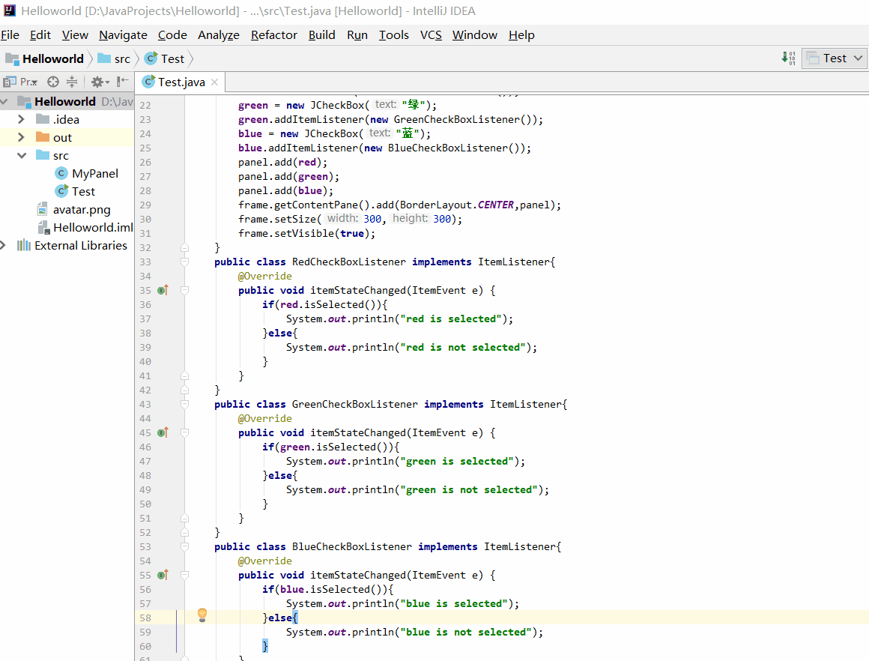Toggle the fold marker at line 53

click(184, 547)
